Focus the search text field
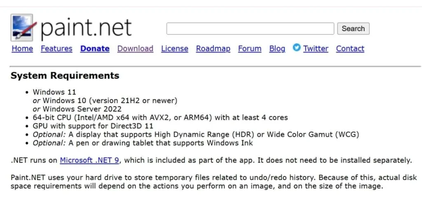 pos(250,29)
